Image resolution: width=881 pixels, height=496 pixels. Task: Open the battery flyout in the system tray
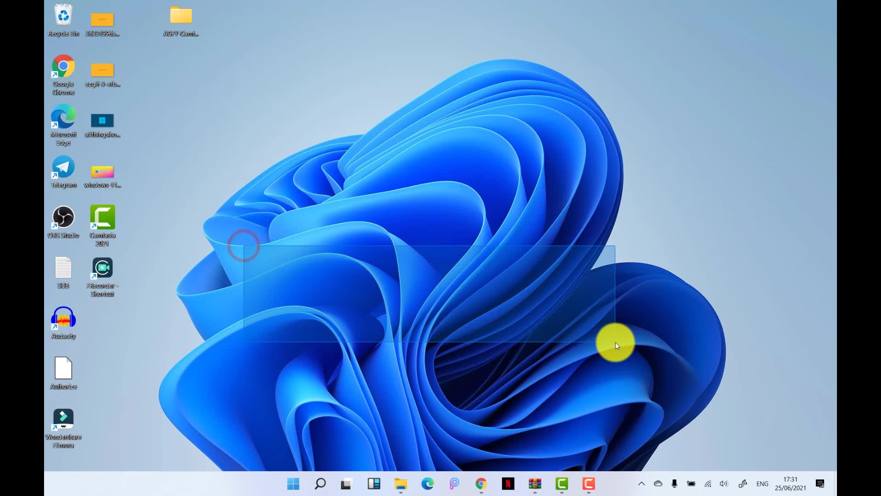click(x=691, y=484)
